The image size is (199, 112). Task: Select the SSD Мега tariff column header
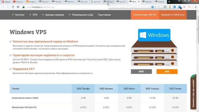tap(129, 89)
